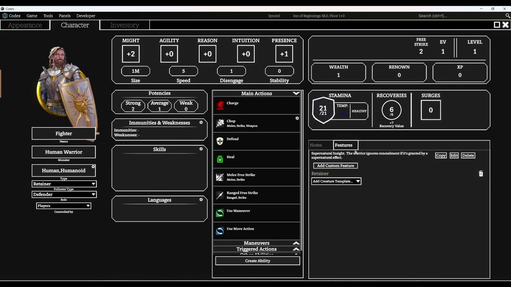Delete the Retainer with trash icon
Viewport: 511px width, 287px height.
point(481,174)
